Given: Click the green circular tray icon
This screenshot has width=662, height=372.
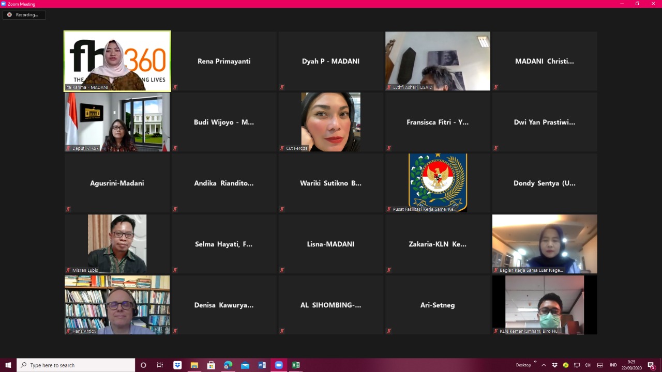Looking at the screenshot, I should click(566, 365).
